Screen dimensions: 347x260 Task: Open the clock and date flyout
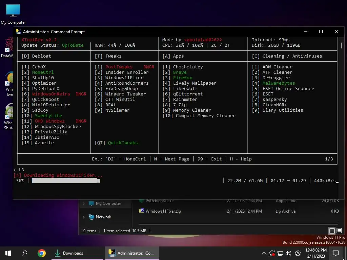point(316,253)
